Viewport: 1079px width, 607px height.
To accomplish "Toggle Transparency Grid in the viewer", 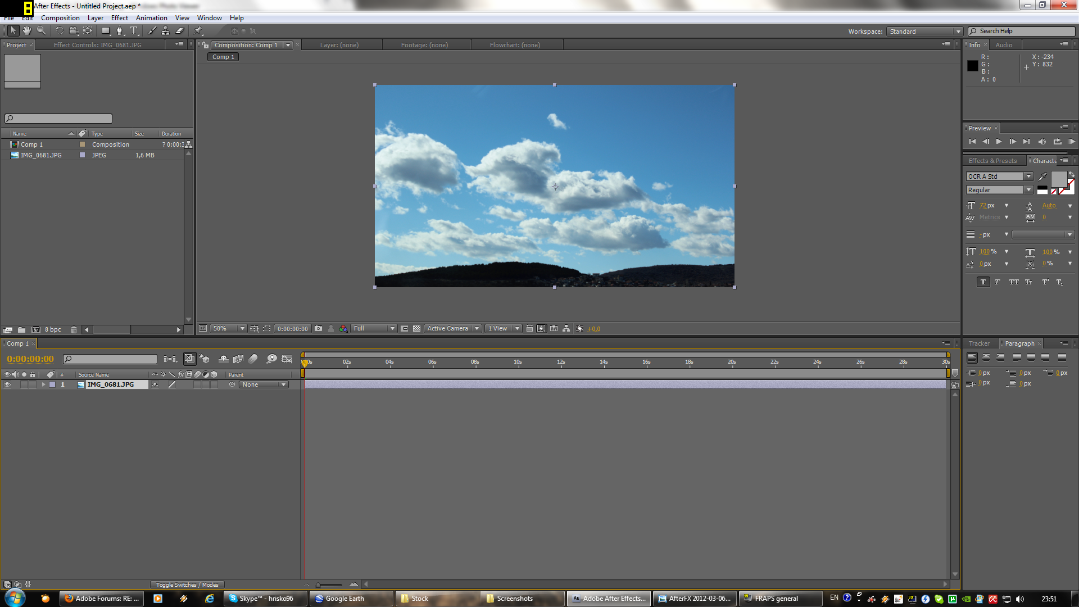I will point(417,329).
